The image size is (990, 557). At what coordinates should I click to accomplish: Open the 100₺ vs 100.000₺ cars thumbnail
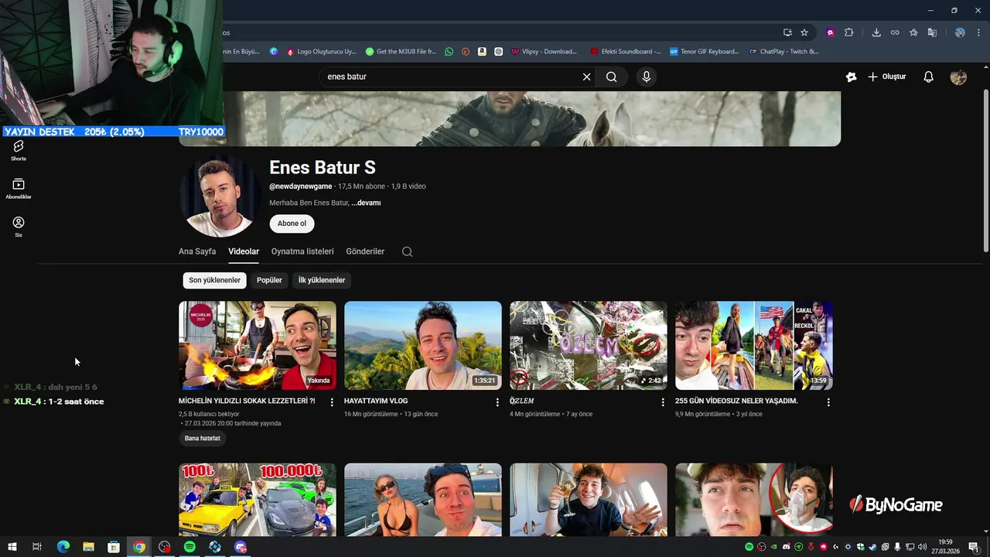[x=258, y=500]
